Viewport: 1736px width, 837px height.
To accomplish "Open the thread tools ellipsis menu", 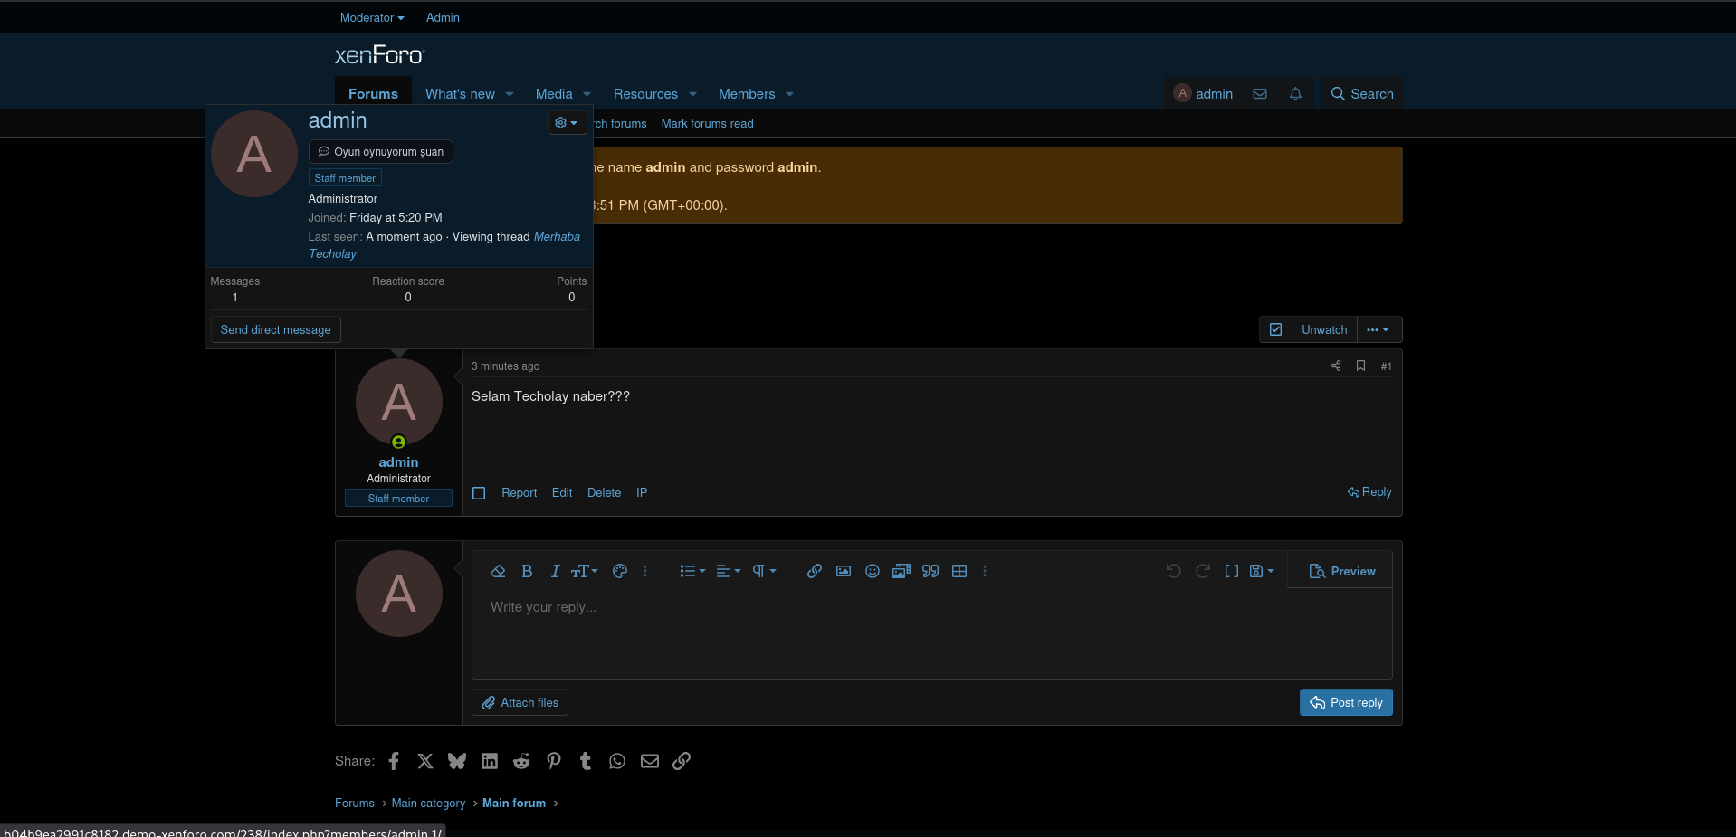I will [1378, 329].
